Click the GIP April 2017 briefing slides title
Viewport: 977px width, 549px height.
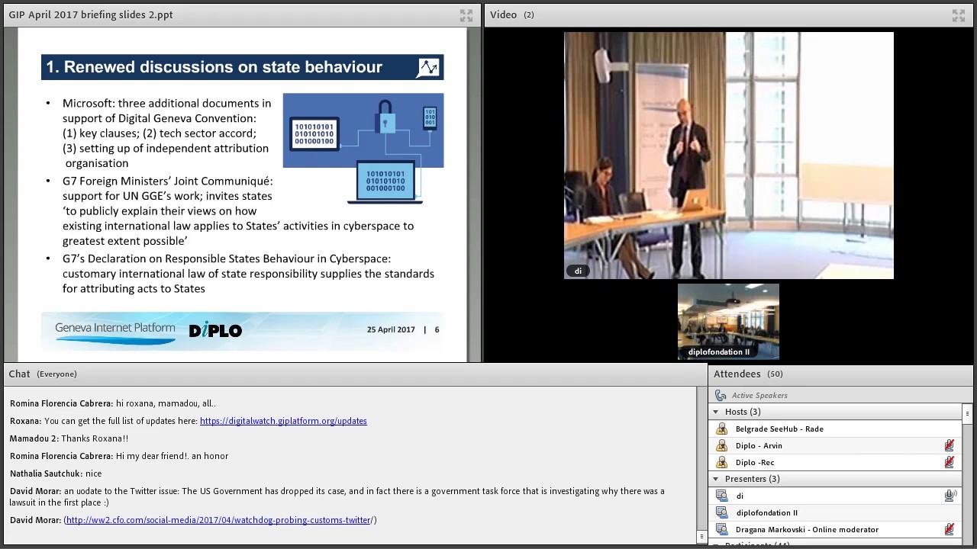pos(91,14)
